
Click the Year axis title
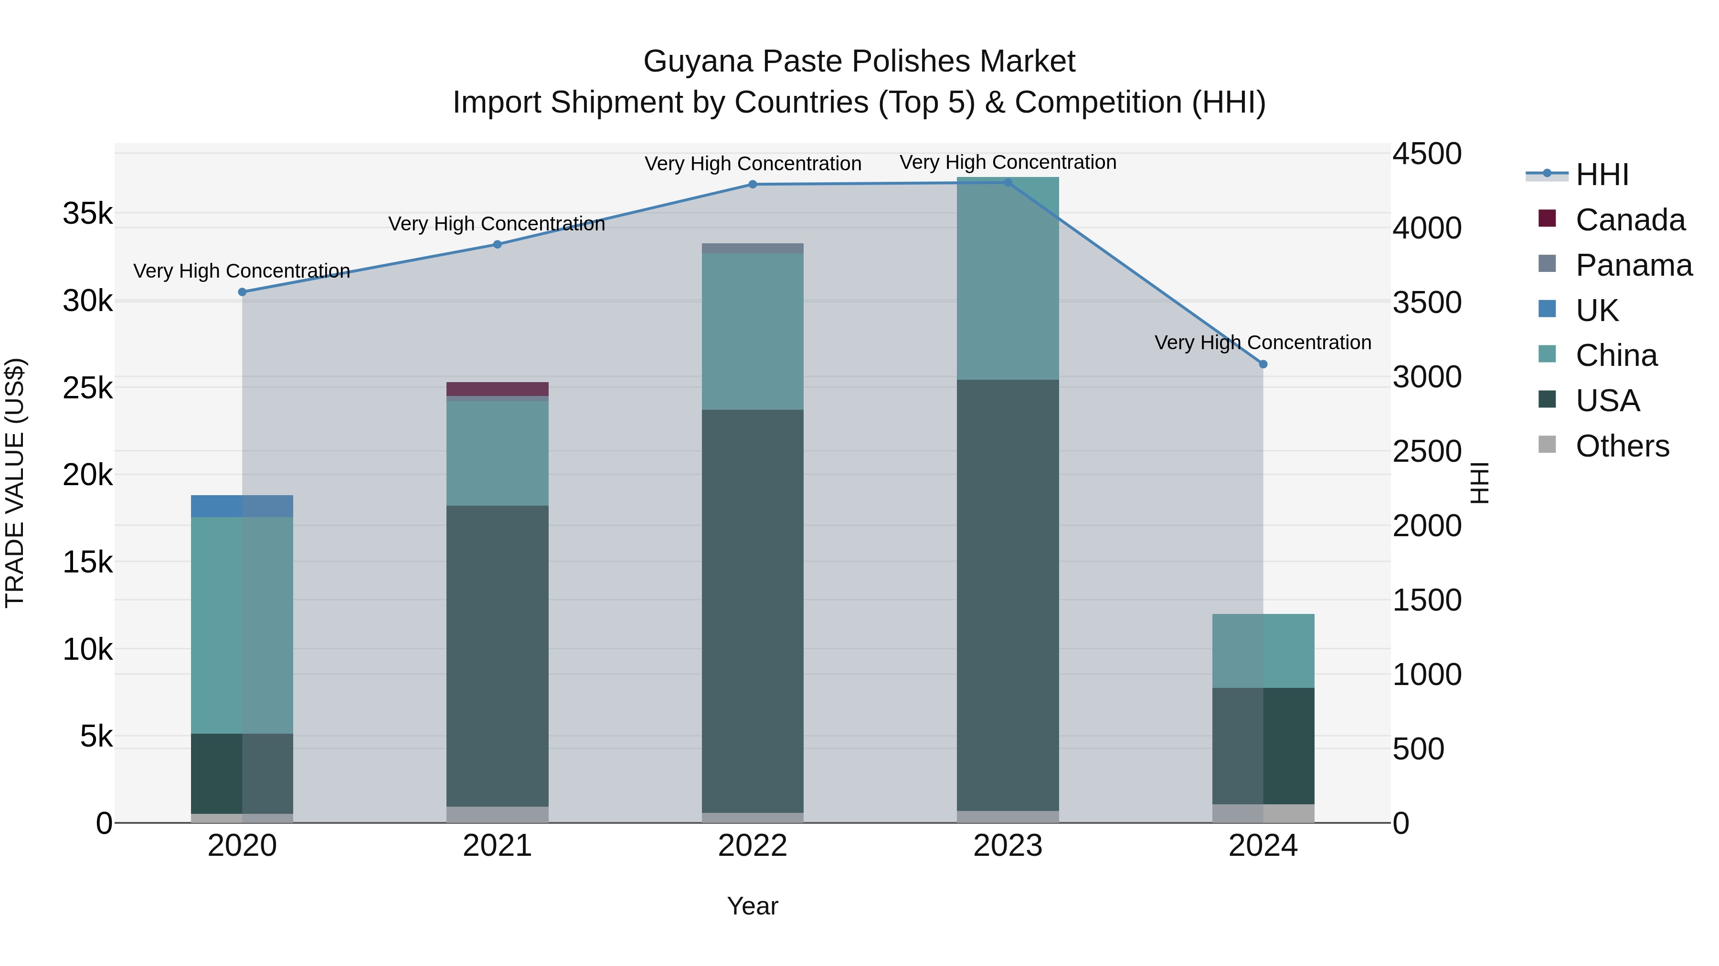click(x=753, y=907)
